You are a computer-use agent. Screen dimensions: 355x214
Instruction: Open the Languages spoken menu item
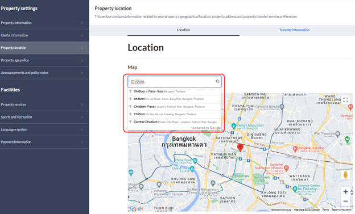(44, 129)
